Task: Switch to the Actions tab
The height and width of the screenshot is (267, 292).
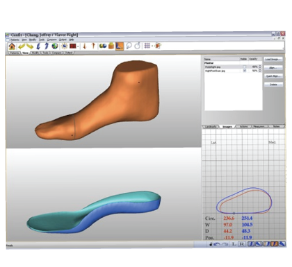Action: (x=243, y=127)
